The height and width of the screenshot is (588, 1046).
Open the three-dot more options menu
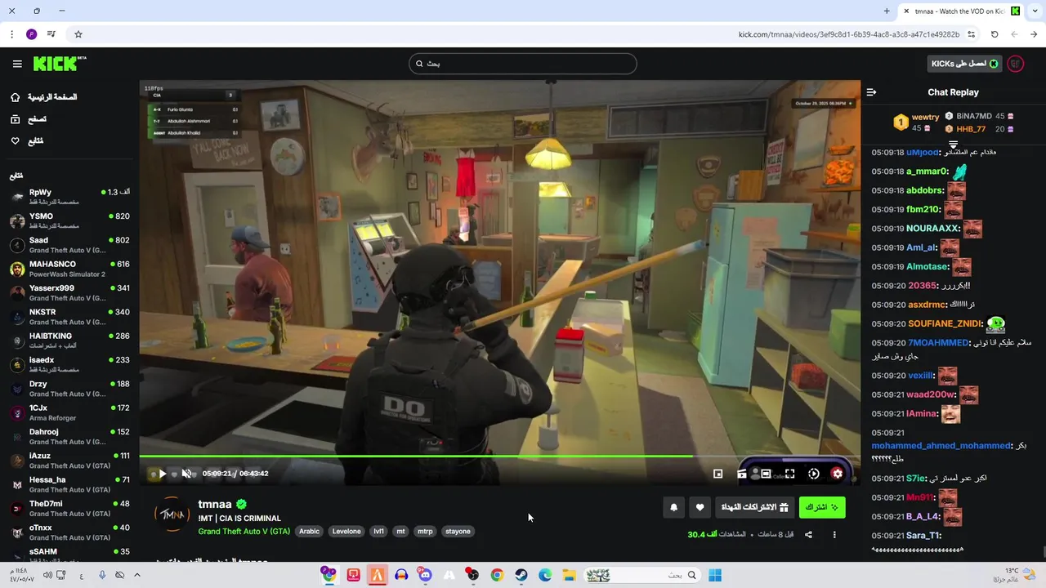tap(834, 535)
